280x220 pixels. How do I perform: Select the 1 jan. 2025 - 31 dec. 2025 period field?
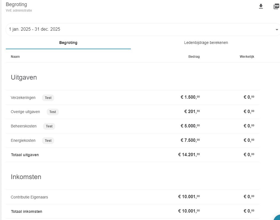click(138, 29)
